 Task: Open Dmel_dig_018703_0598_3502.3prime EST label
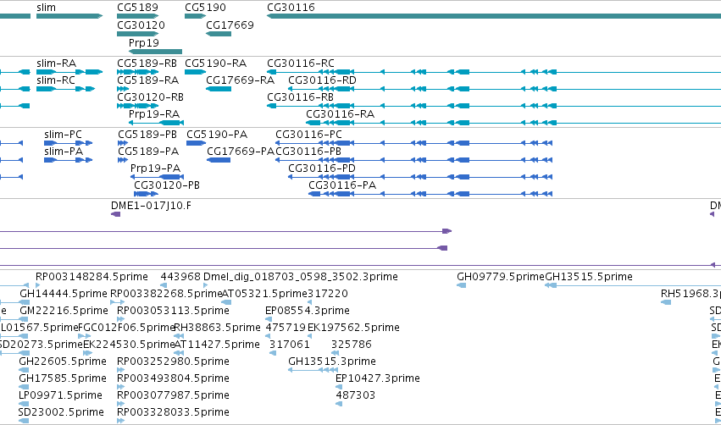[x=300, y=277]
